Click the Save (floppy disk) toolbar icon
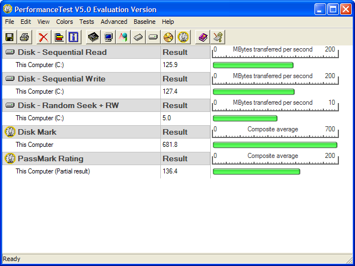 (x=9, y=37)
